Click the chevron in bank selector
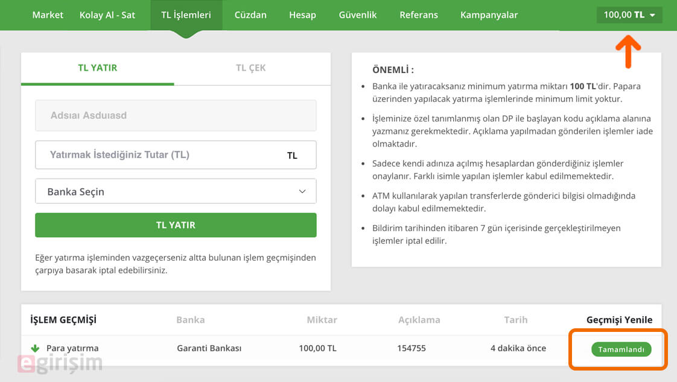Image resolution: width=677 pixels, height=382 pixels. [302, 191]
